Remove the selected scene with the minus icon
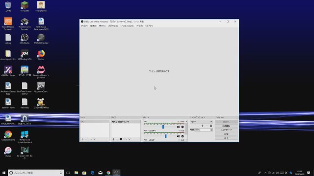This screenshot has height=176, width=314. coord(86,139)
